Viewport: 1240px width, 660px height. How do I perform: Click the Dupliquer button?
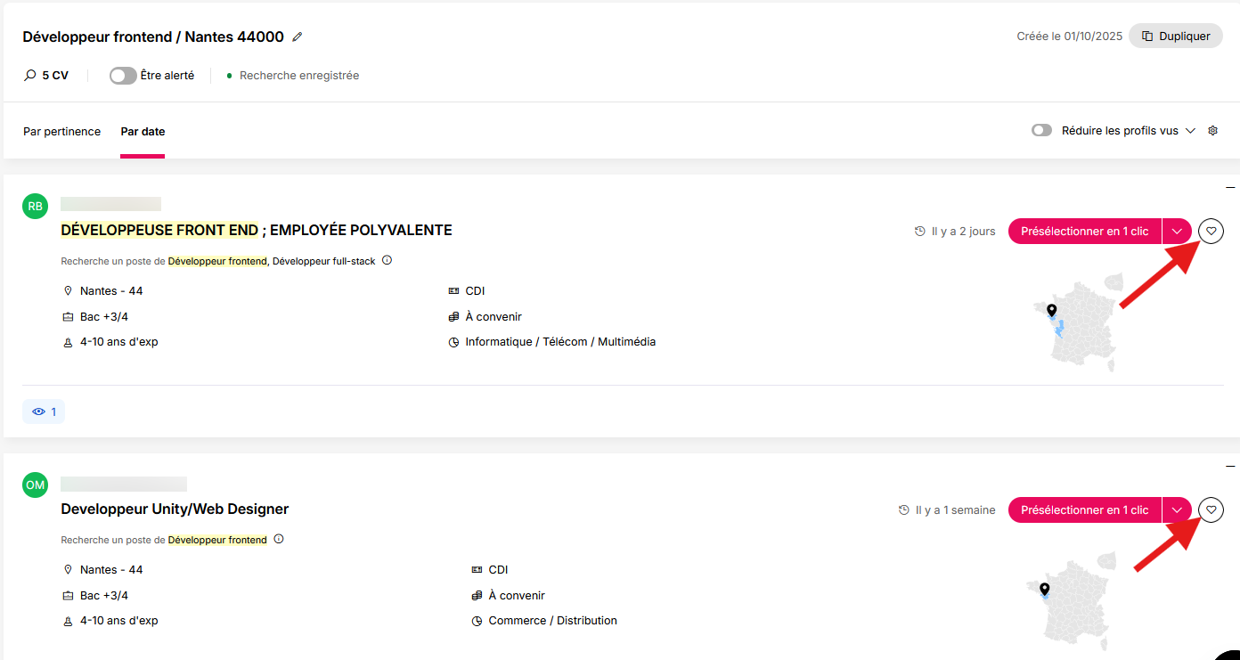coord(1176,37)
